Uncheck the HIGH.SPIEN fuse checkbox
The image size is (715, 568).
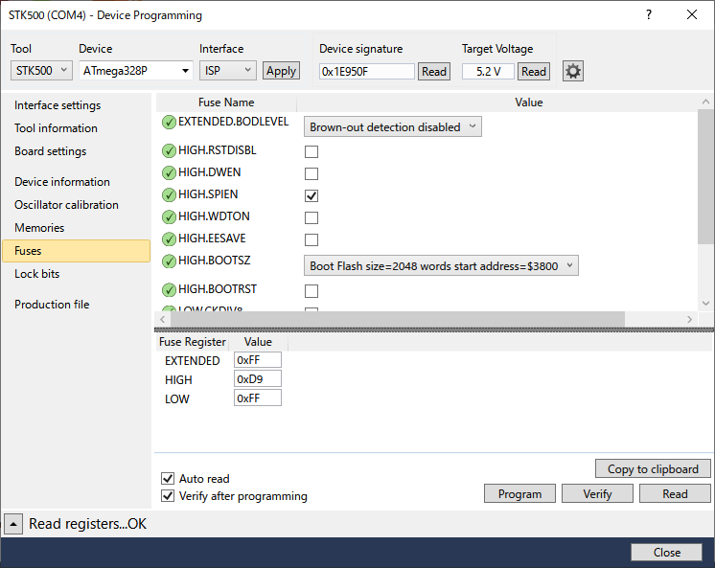[311, 195]
